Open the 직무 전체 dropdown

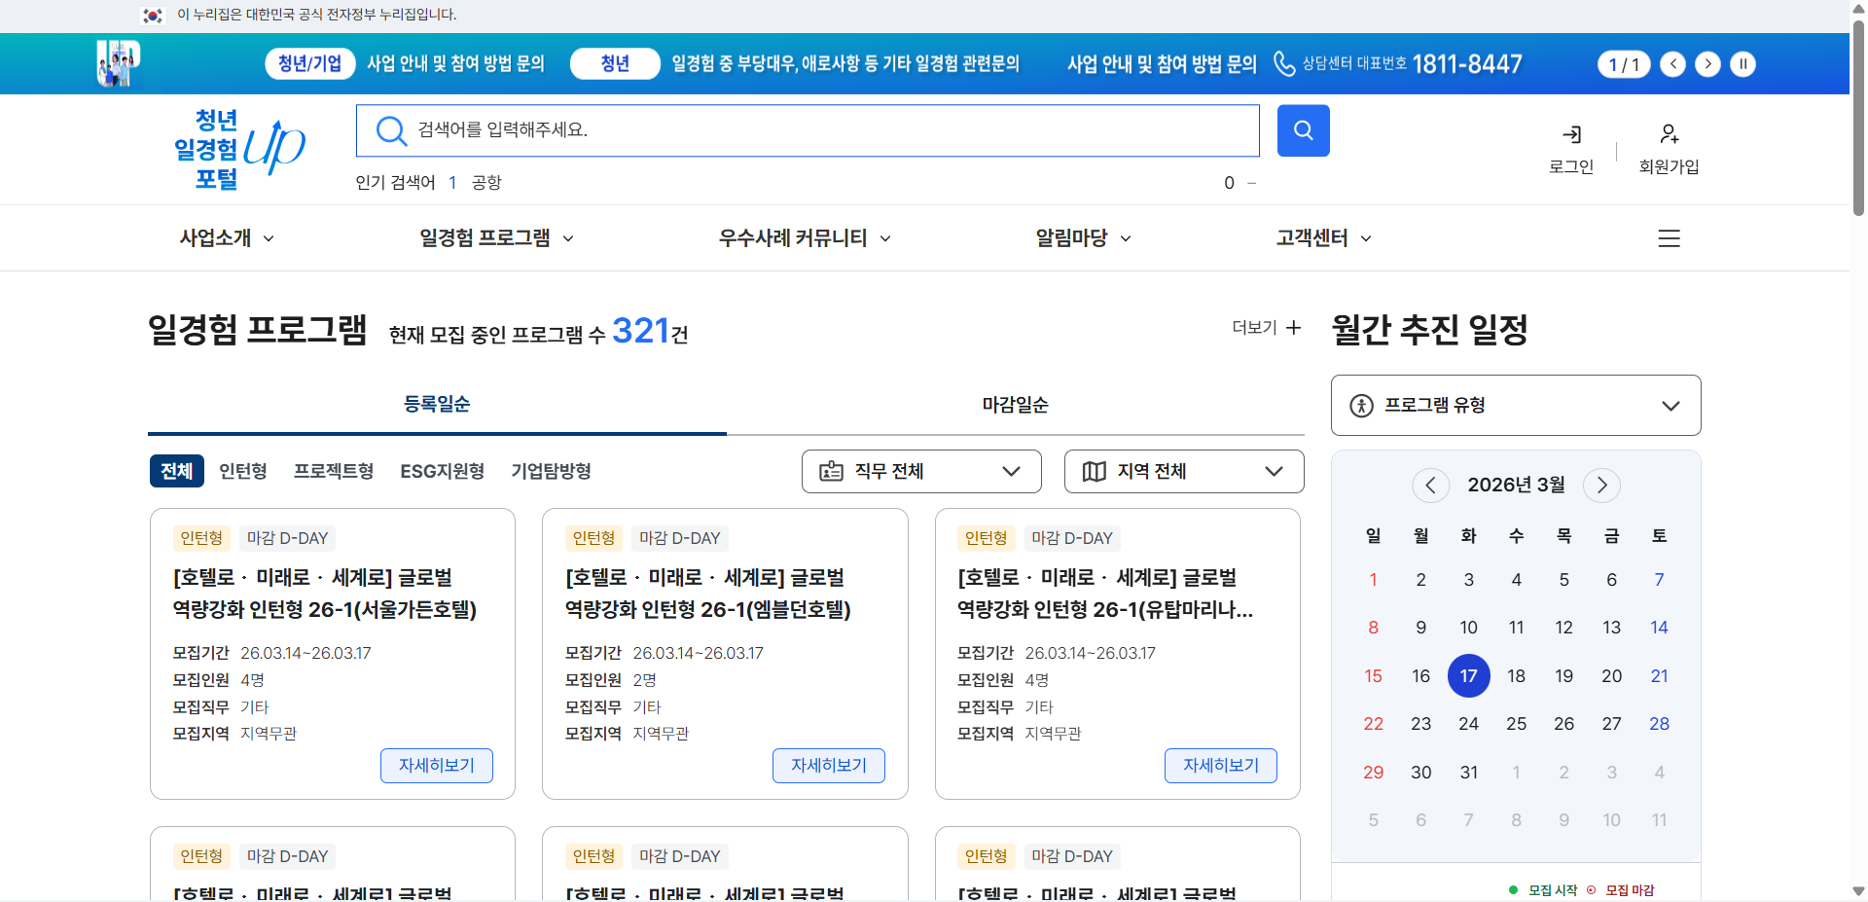click(x=920, y=471)
